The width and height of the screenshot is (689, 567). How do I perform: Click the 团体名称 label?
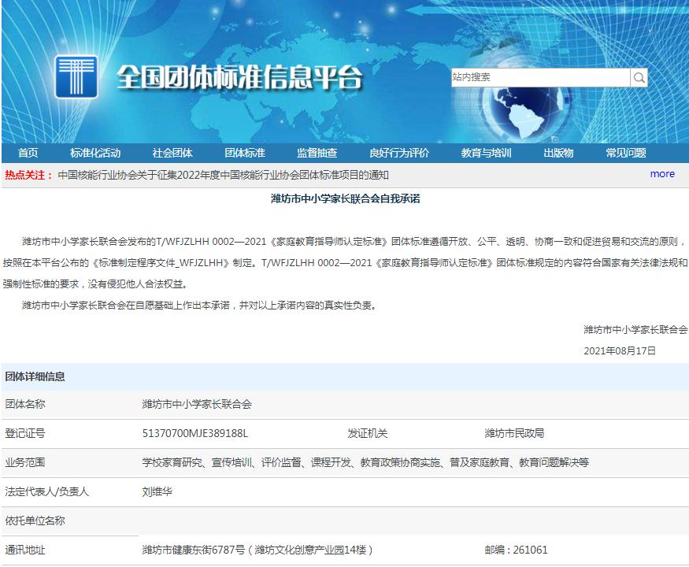pos(25,404)
